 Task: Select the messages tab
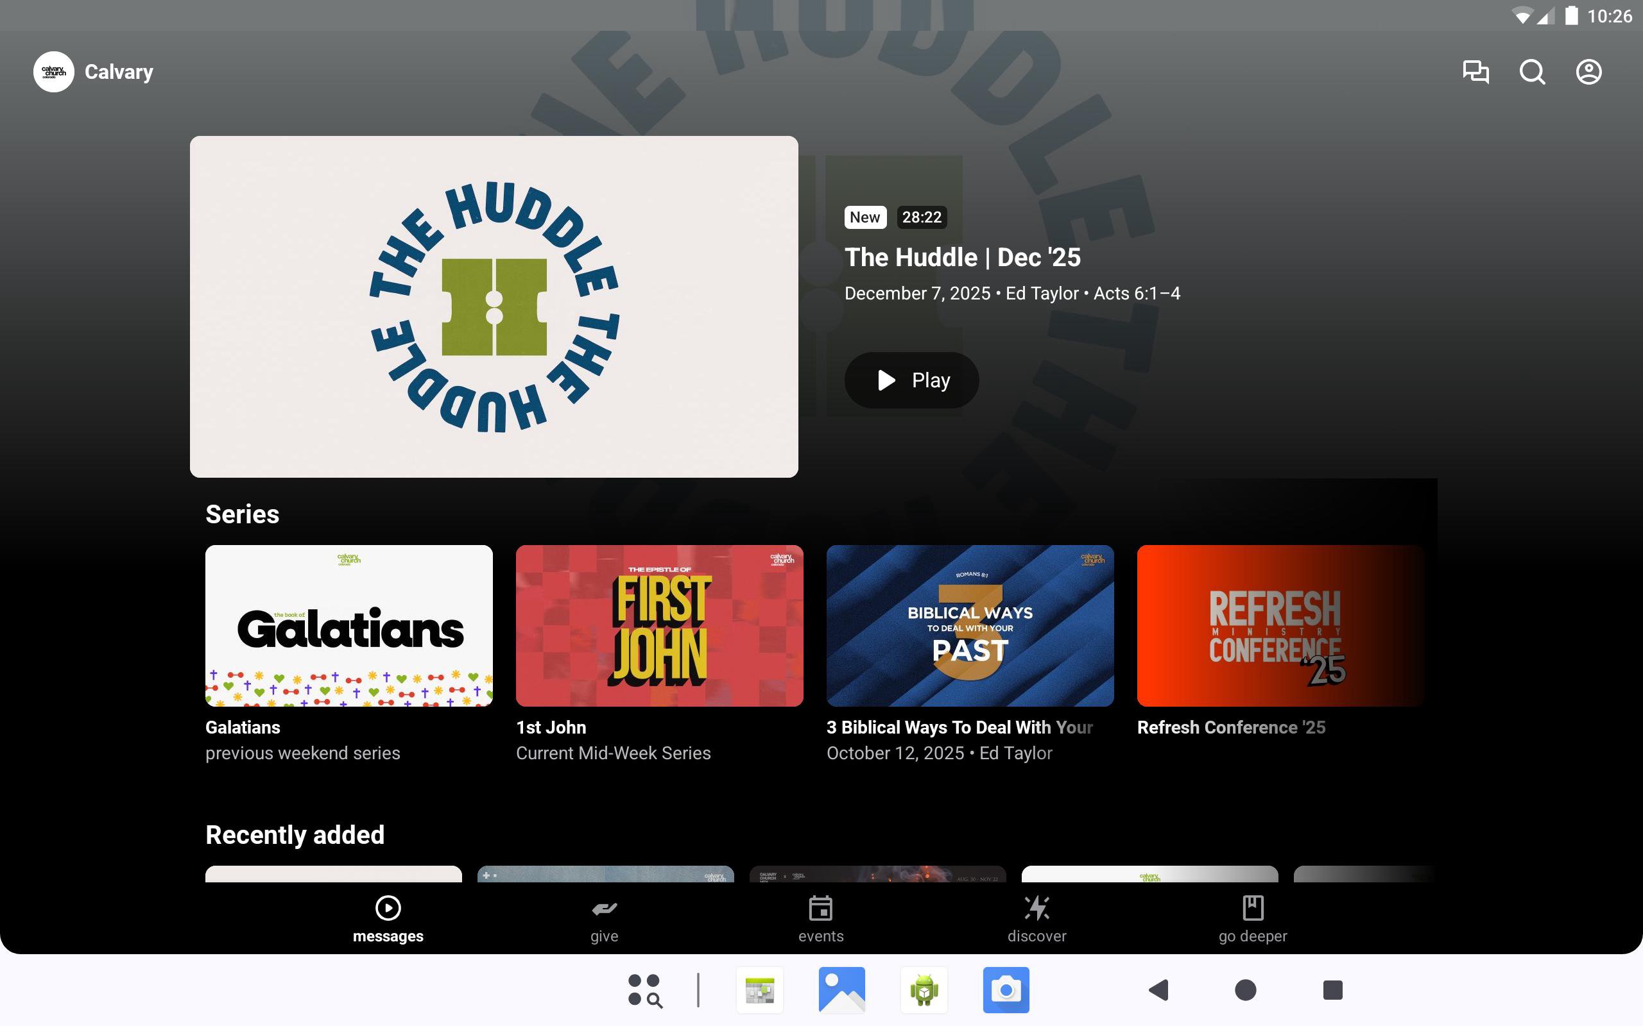(388, 919)
